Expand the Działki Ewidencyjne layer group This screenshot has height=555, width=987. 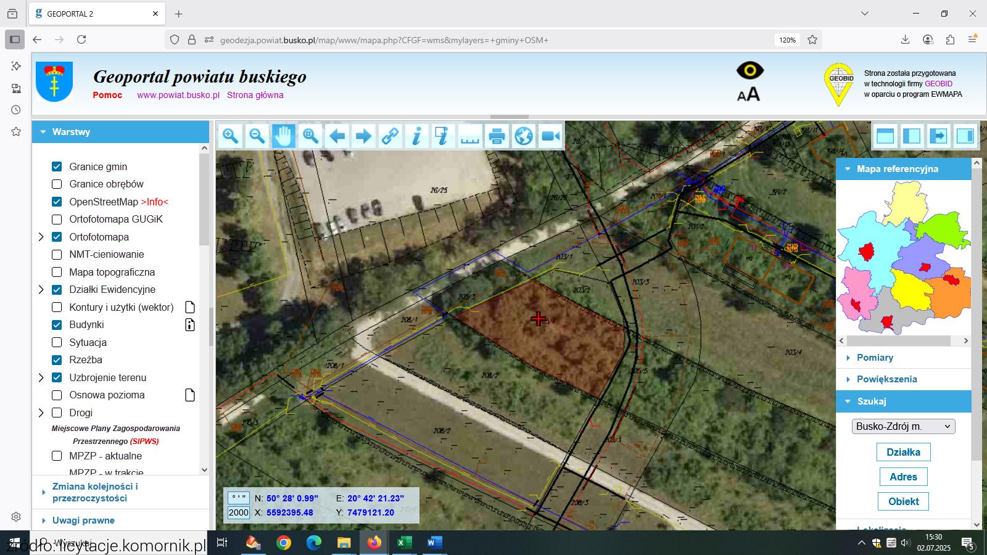coord(41,289)
